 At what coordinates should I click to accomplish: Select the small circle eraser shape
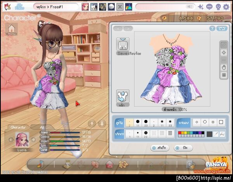click(197, 122)
